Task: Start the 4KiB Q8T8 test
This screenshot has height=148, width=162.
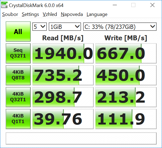Action: click(x=18, y=75)
